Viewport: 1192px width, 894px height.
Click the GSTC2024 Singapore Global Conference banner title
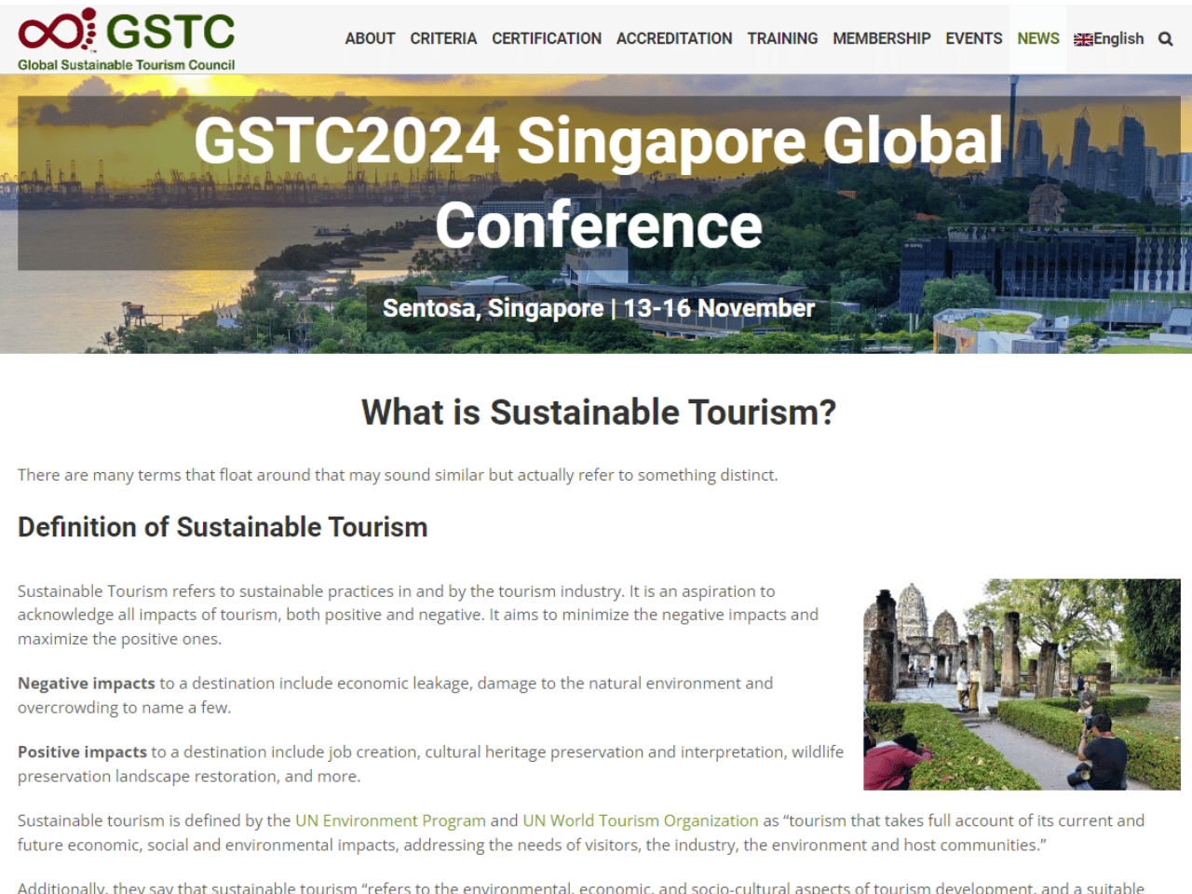(x=599, y=183)
